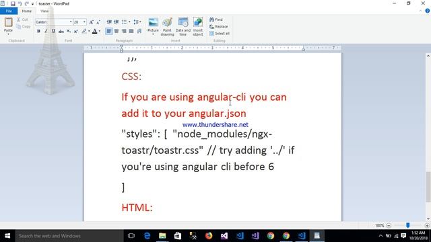431x242 pixels.
Task: Switch to the Home ribbon tab
Action: (27, 11)
